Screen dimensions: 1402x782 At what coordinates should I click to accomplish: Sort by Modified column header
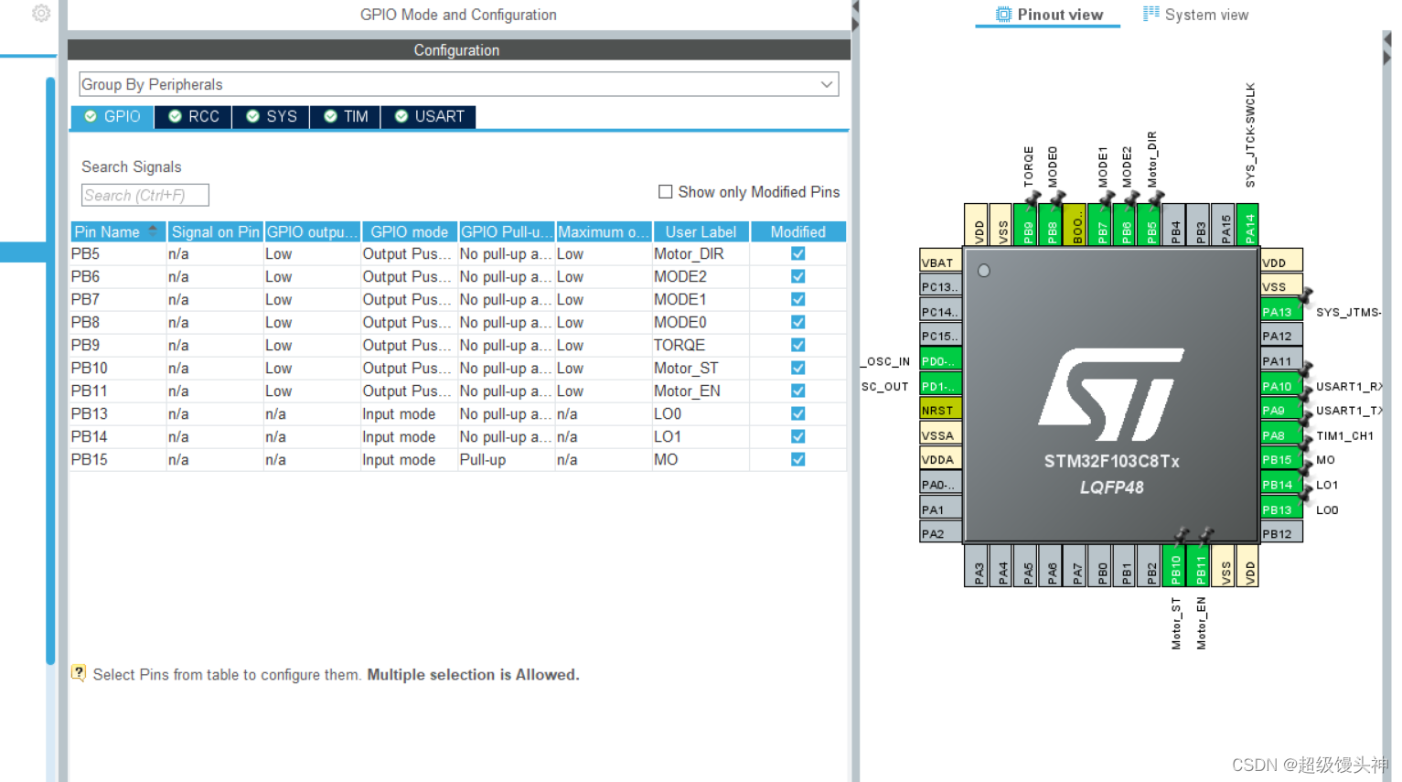point(797,232)
